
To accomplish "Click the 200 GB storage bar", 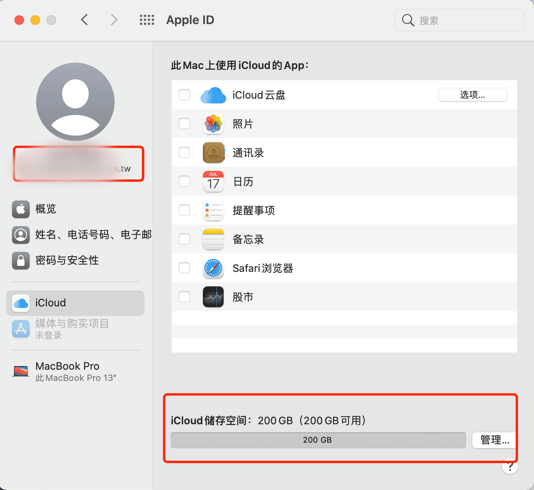I will pyautogui.click(x=318, y=440).
